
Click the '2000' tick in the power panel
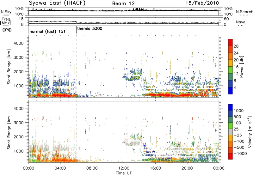19,71
